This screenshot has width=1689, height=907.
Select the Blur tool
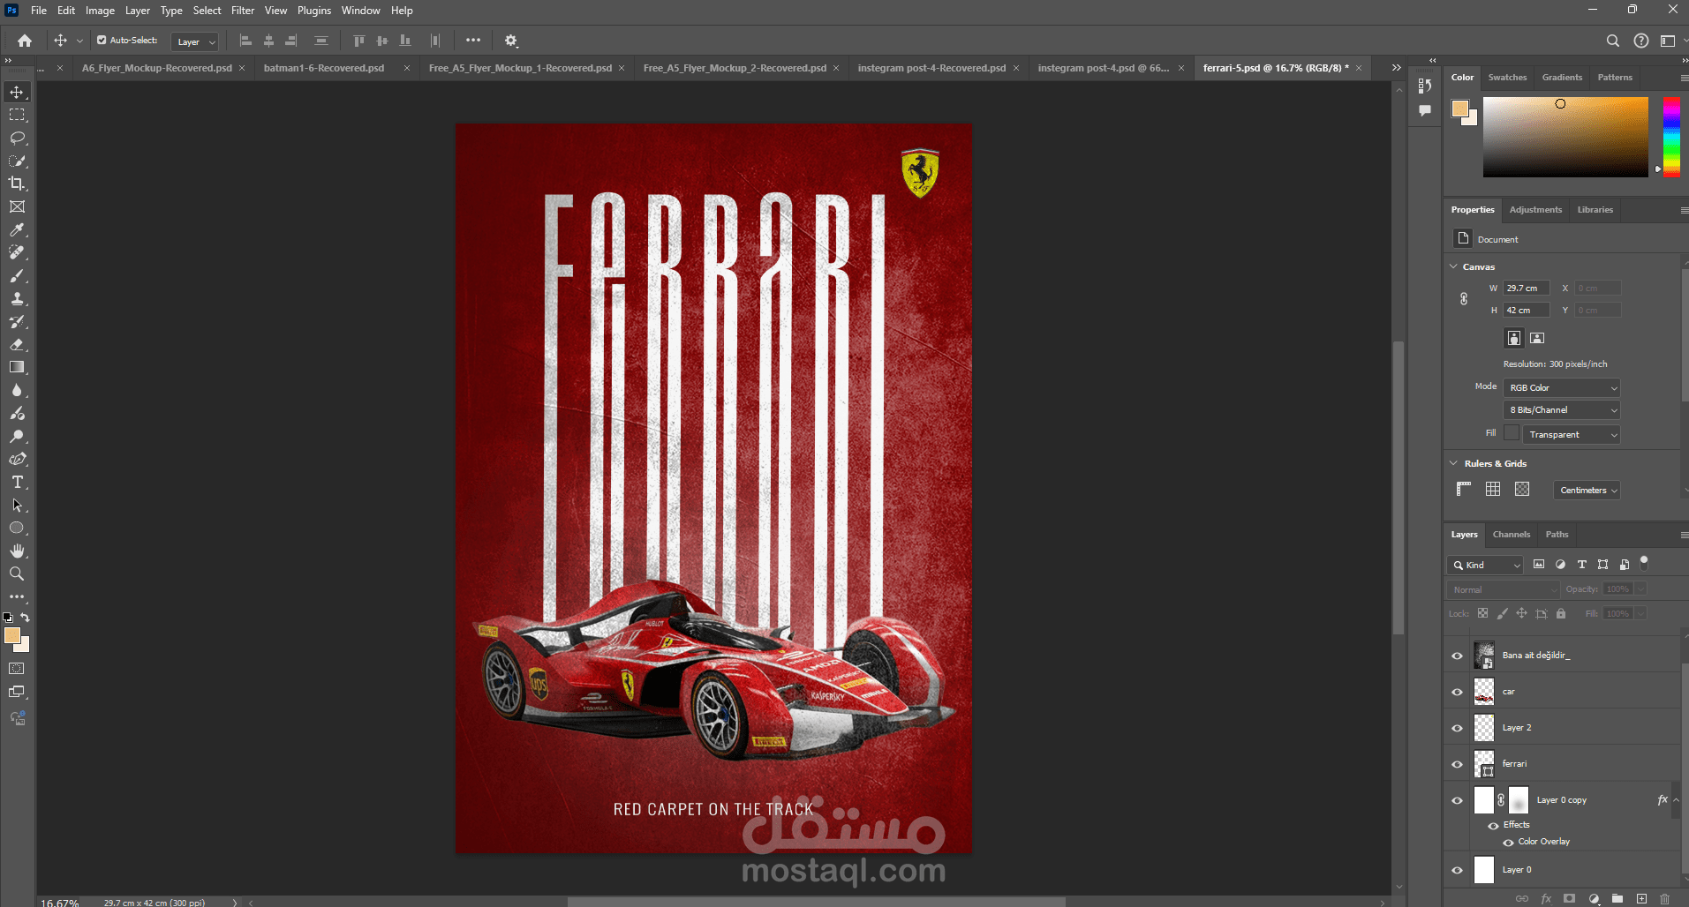[17, 390]
